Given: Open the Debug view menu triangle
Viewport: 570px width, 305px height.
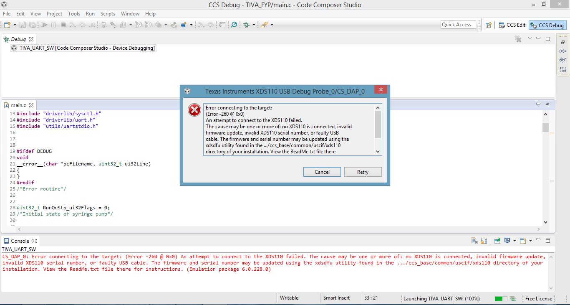Looking at the screenshot, I should pyautogui.click(x=530, y=38).
